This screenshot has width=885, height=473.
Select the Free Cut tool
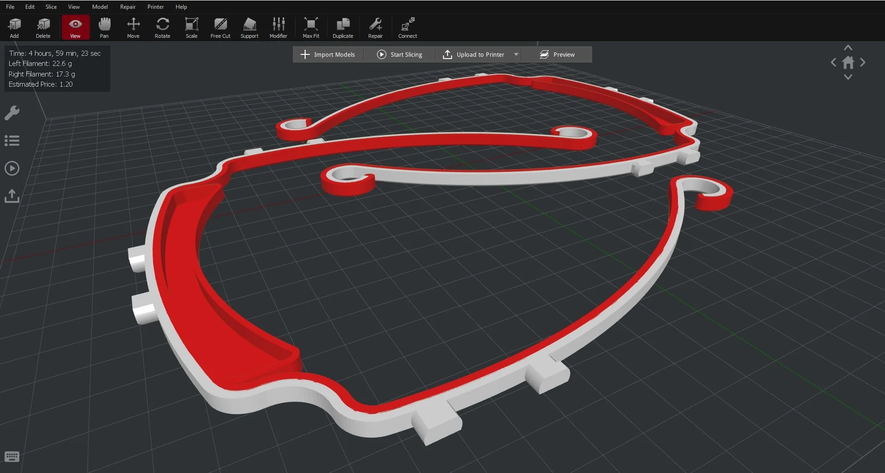click(x=220, y=27)
